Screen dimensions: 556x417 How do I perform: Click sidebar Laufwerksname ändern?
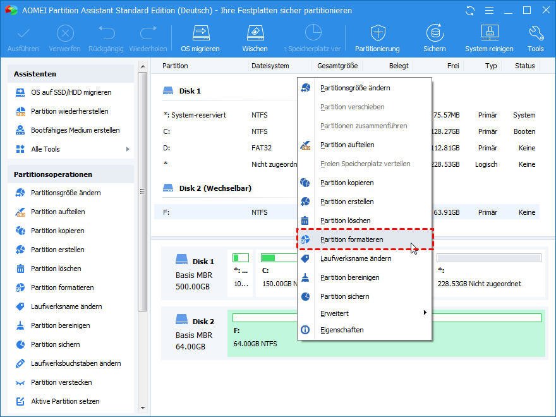pyautogui.click(x=66, y=306)
